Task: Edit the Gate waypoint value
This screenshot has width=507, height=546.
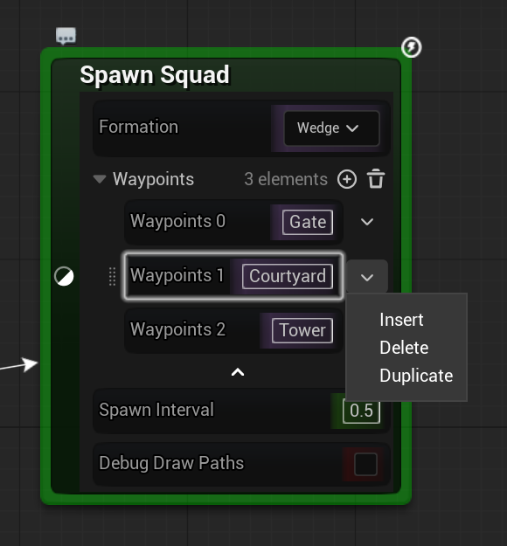Action: (308, 222)
